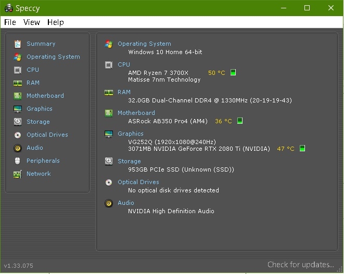Click the NVIDIA GeForce RTX 2080 Ti line
This screenshot has height=274, width=344.
pos(199,149)
